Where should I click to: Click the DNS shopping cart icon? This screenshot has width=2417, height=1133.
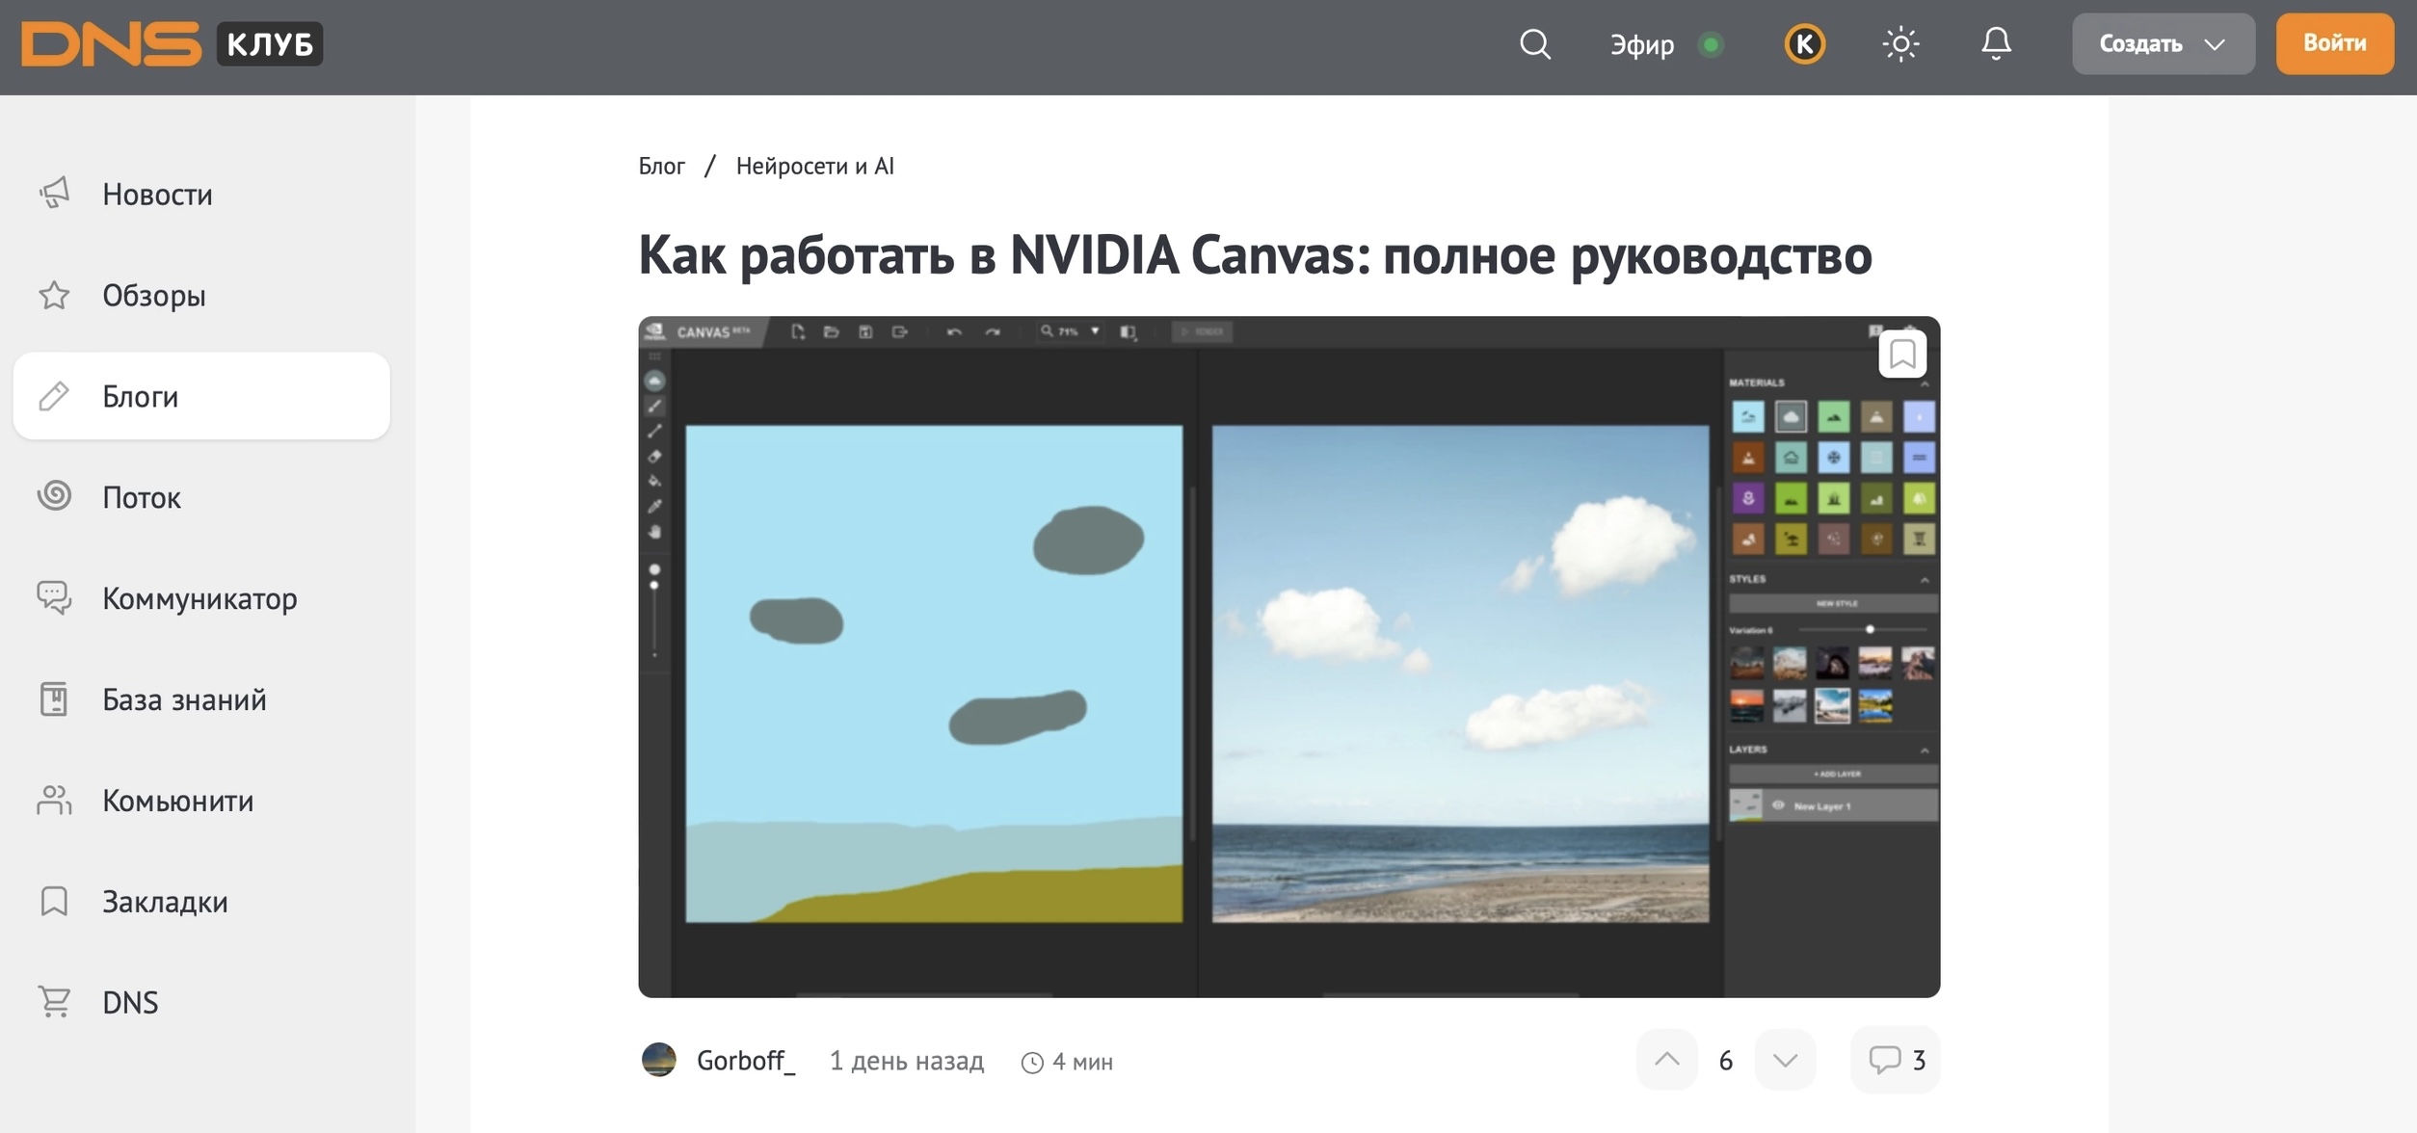pos(55,1002)
